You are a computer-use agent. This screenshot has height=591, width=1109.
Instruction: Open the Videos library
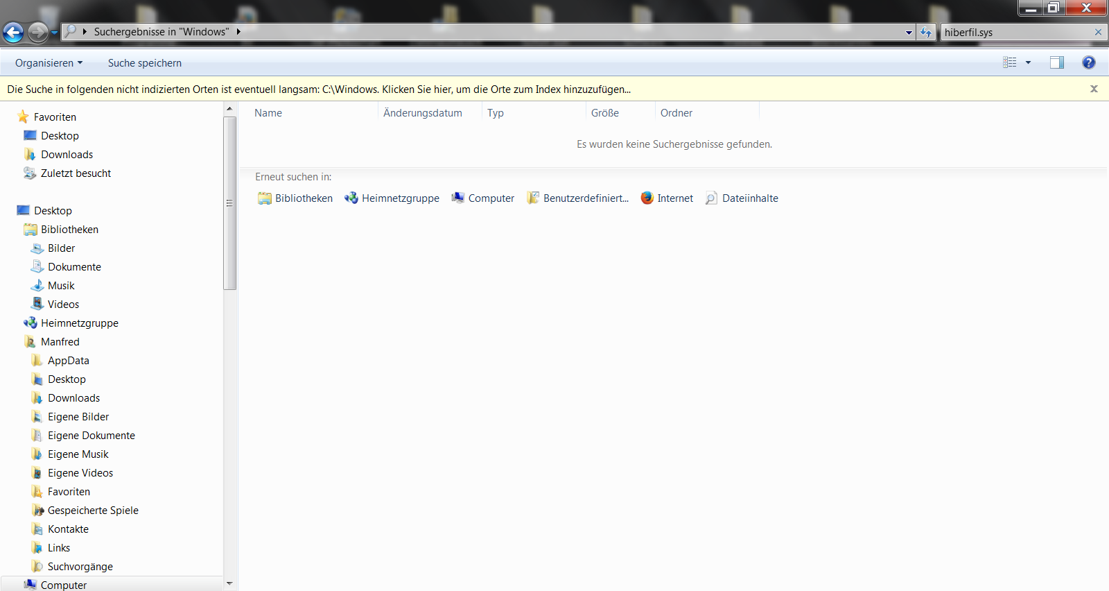[x=55, y=305]
